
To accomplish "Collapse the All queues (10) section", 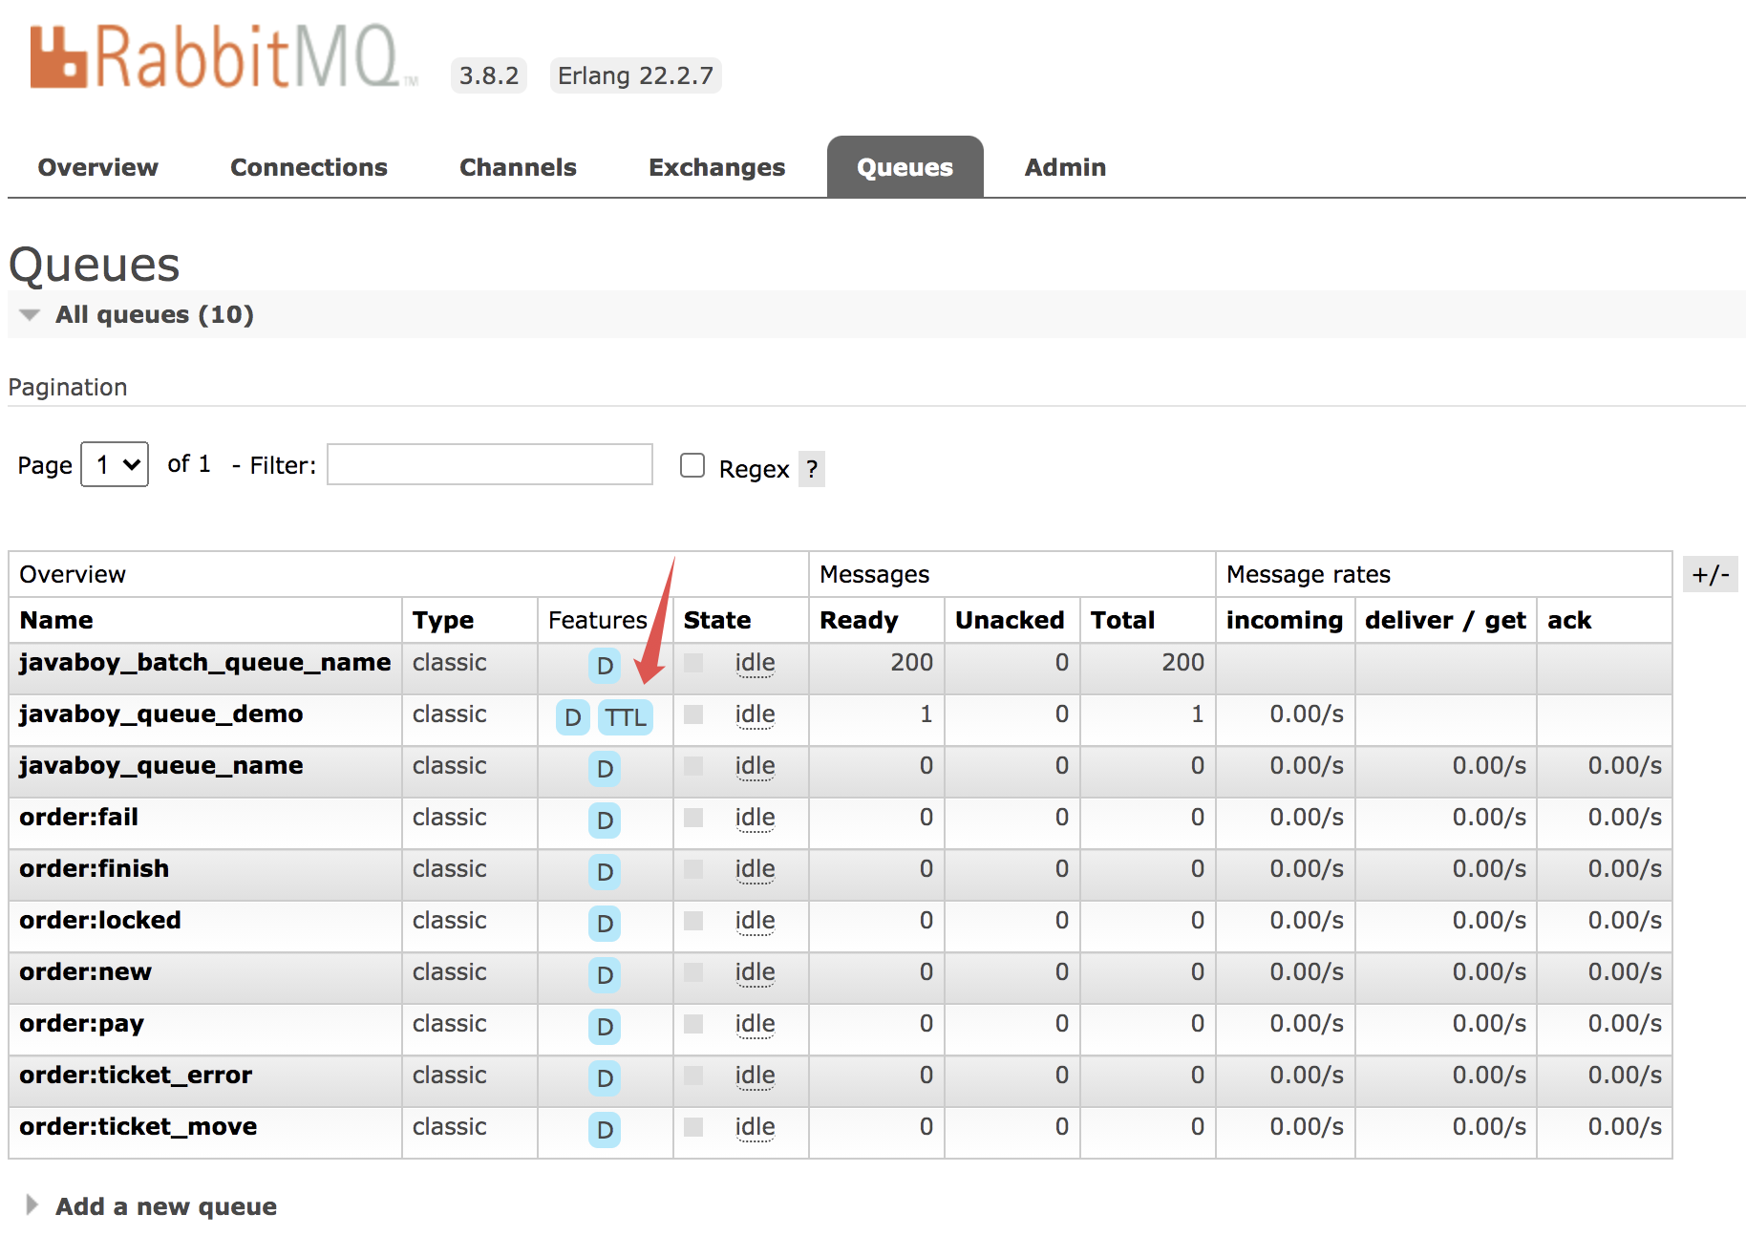I will pos(30,314).
